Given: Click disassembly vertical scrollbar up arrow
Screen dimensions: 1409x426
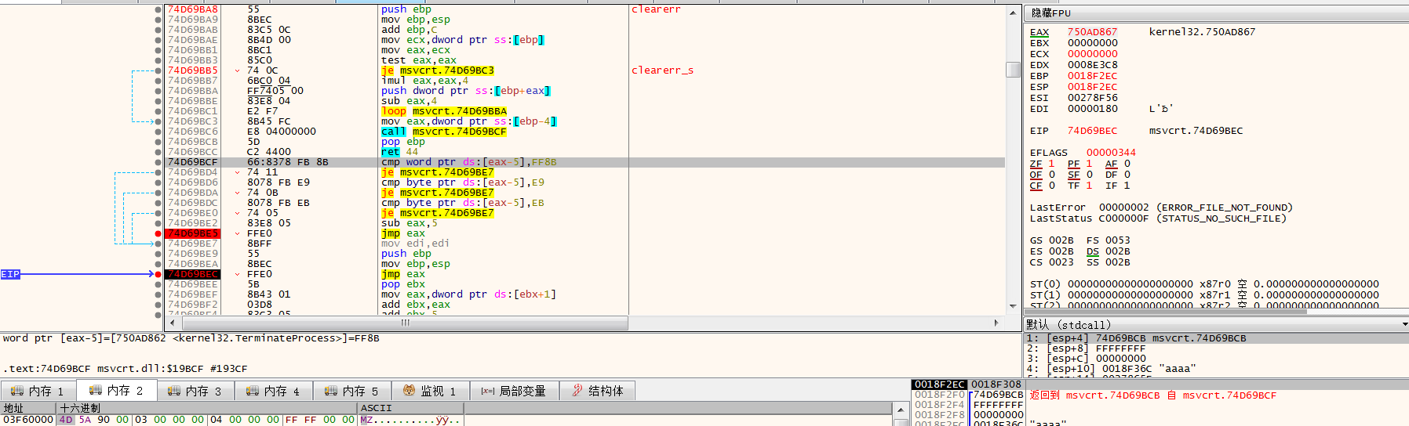Looking at the screenshot, I should [1013, 11].
